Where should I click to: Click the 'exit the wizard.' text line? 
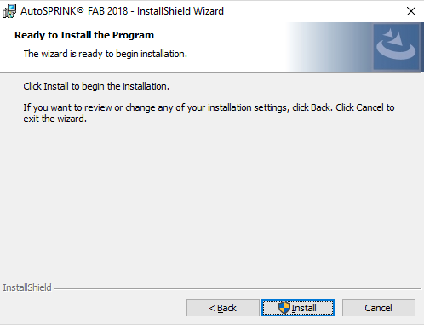coord(55,119)
